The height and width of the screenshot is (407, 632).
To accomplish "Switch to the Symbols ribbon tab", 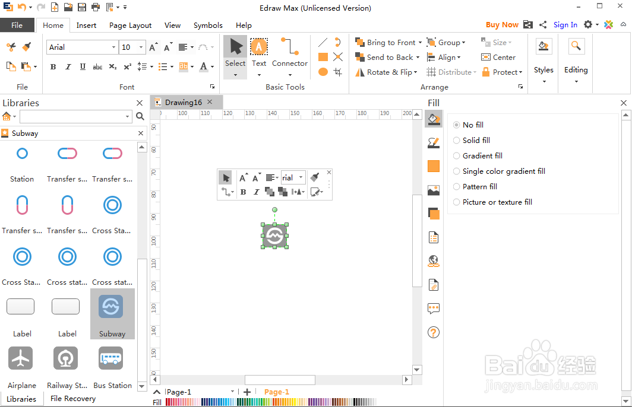I will tap(208, 26).
